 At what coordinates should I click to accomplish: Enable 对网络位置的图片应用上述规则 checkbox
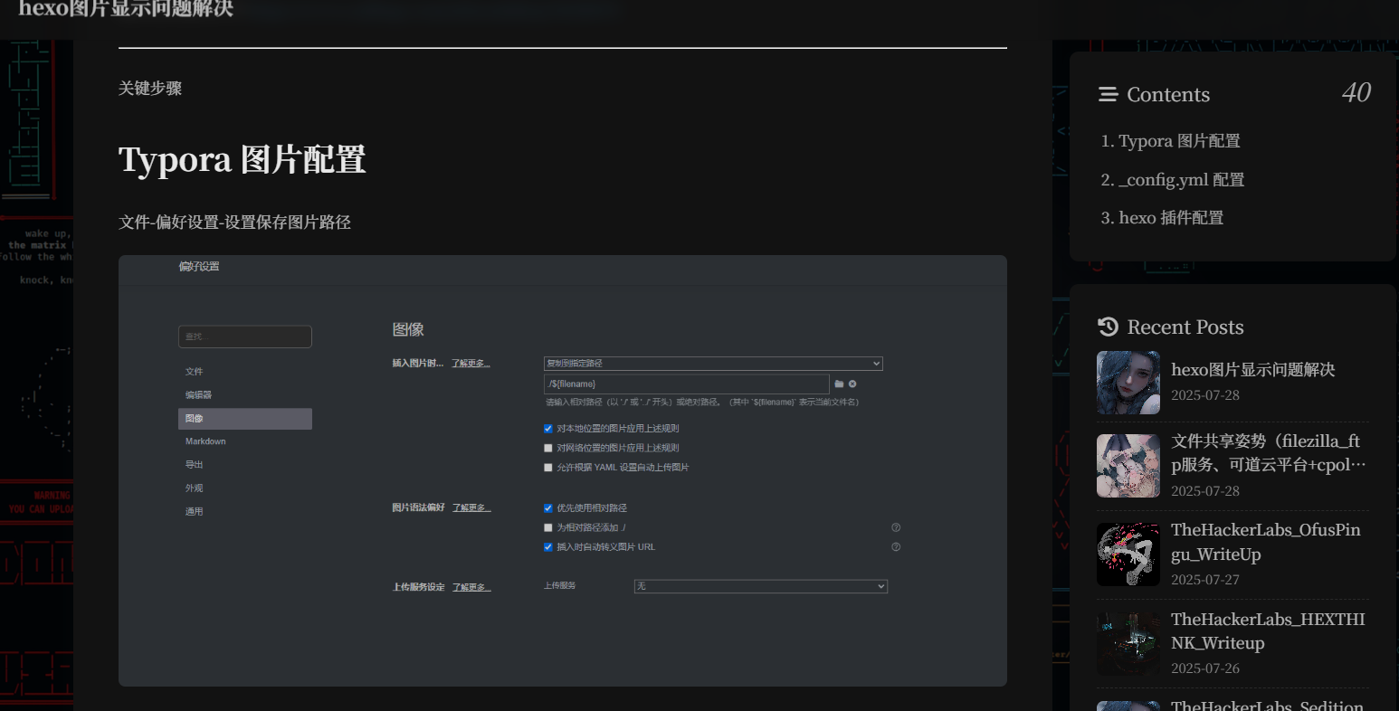(x=548, y=448)
